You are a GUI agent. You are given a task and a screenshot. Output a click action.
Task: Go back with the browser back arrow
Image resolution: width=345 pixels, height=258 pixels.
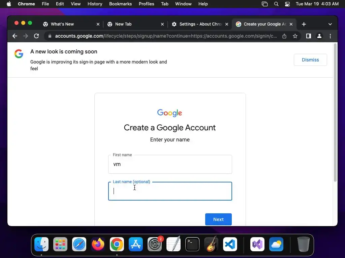[x=15, y=36]
